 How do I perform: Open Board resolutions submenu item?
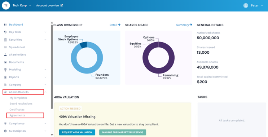tap(21, 103)
